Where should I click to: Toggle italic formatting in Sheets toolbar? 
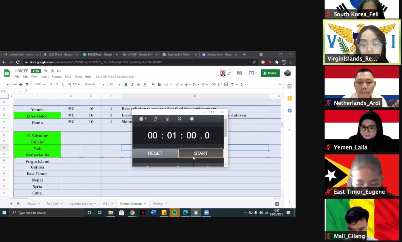pyautogui.click(x=132, y=84)
